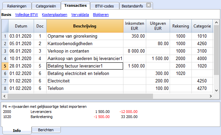This screenshot has height=135, width=221.
Task: Click the Betaling factuur leverancier1 description cell
Action: [x=85, y=66]
